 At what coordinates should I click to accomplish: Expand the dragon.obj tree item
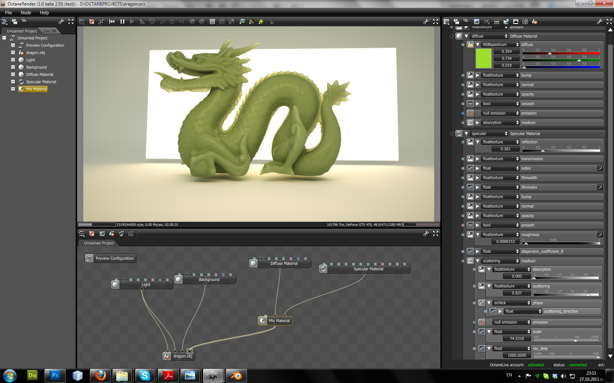click(13, 53)
